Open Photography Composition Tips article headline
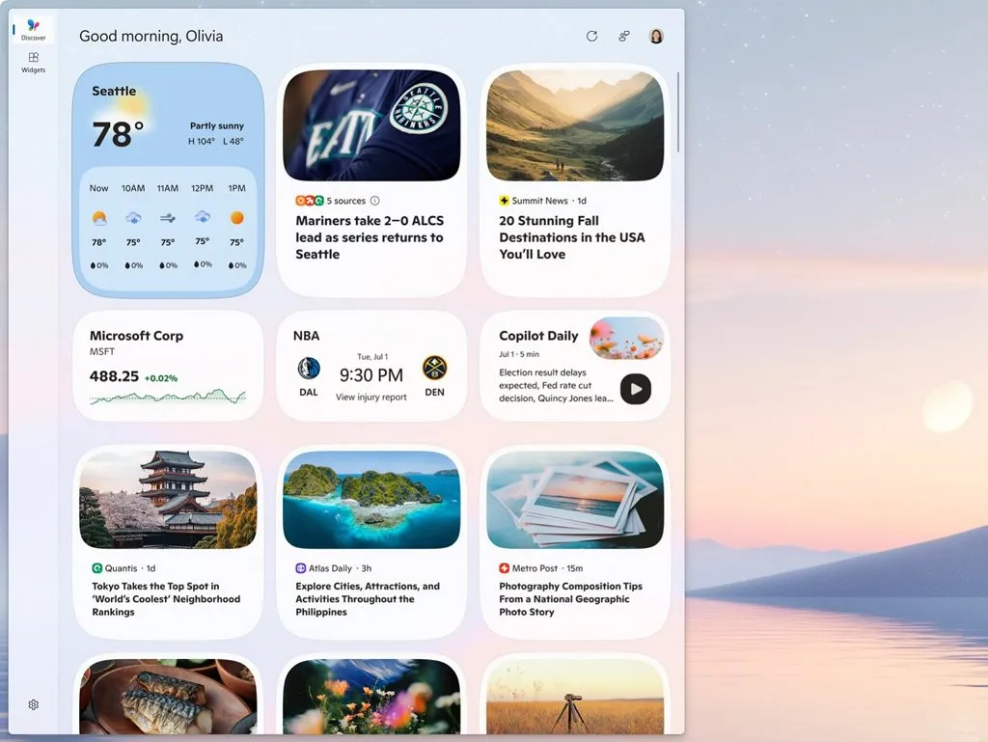The height and width of the screenshot is (742, 988). (571, 599)
